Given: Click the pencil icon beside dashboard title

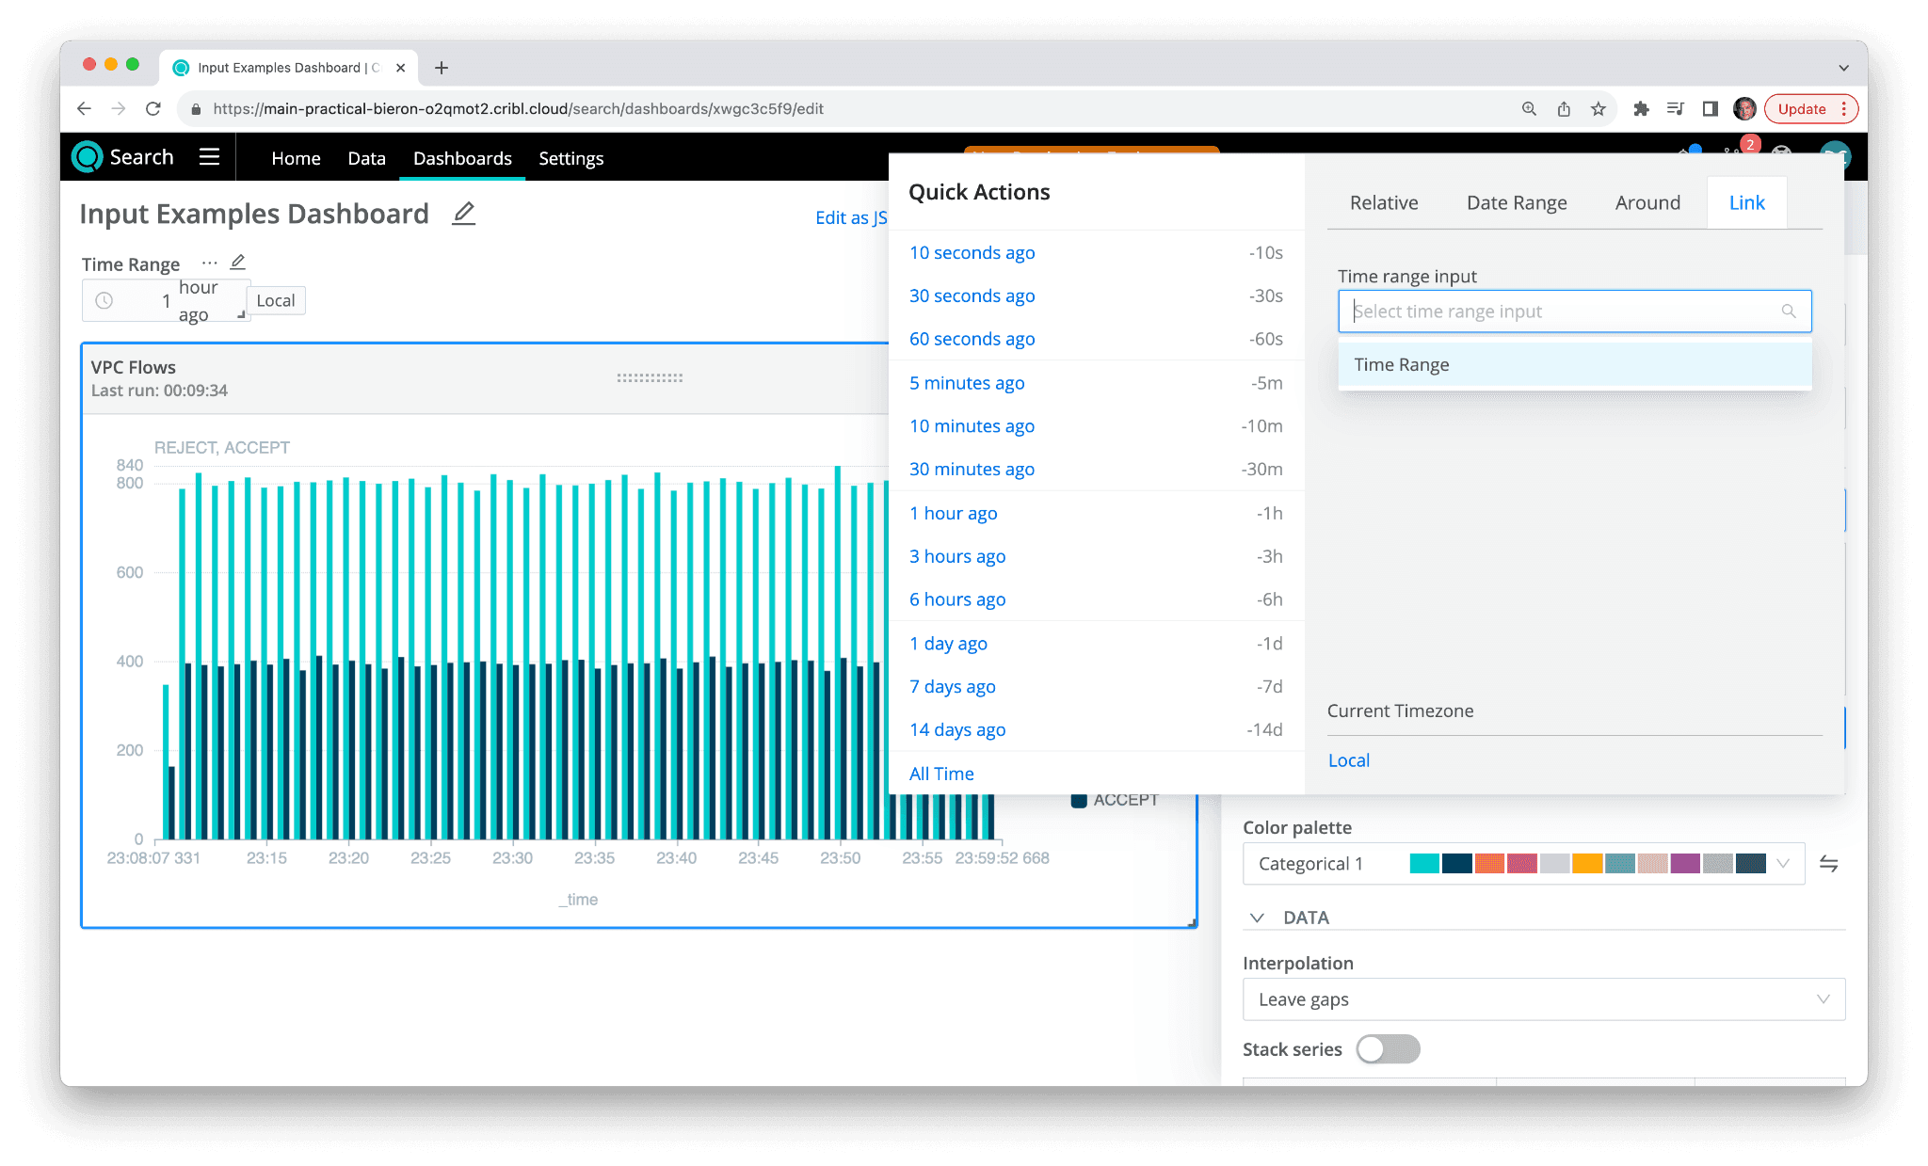Looking at the screenshot, I should 463,214.
